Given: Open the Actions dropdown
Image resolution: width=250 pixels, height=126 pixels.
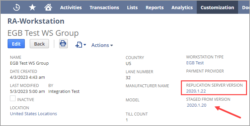Looking at the screenshot, I should point(102,45).
